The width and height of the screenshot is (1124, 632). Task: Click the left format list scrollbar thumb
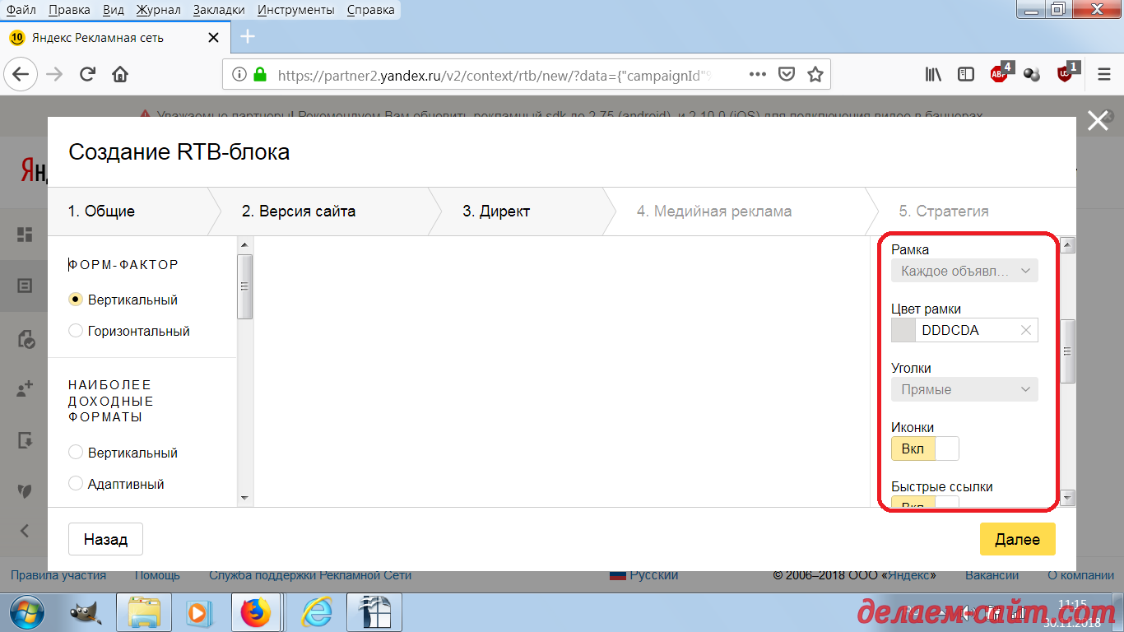tap(244, 286)
